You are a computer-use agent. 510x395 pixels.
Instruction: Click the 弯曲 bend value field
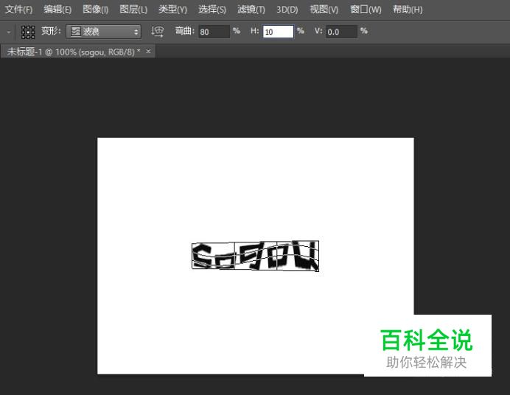pyautogui.click(x=214, y=32)
